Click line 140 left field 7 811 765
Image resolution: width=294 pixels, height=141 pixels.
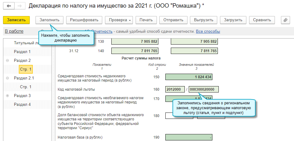(135, 51)
